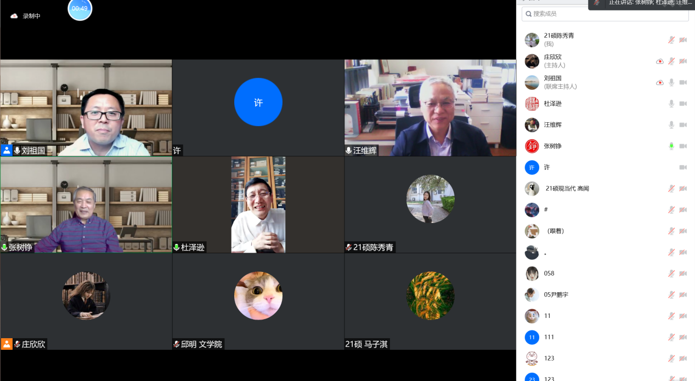Click the 刘祖国 video tile
Screen dimensions: 695x381
(x=86, y=108)
